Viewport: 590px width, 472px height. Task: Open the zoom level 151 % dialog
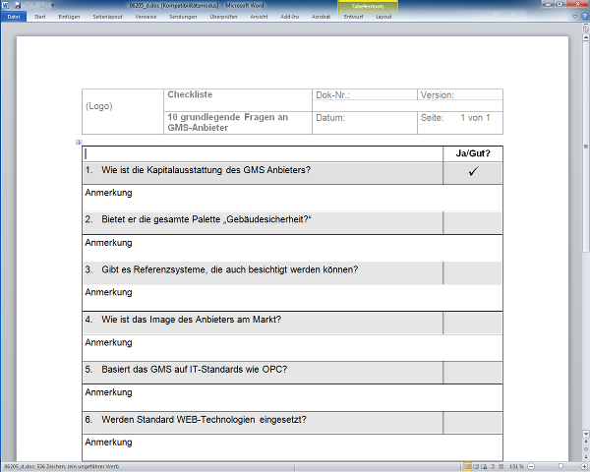(x=516, y=466)
